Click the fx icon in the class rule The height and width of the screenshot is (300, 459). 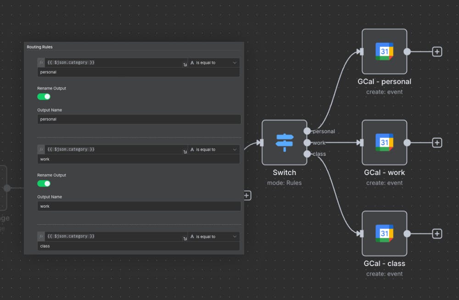click(x=41, y=236)
